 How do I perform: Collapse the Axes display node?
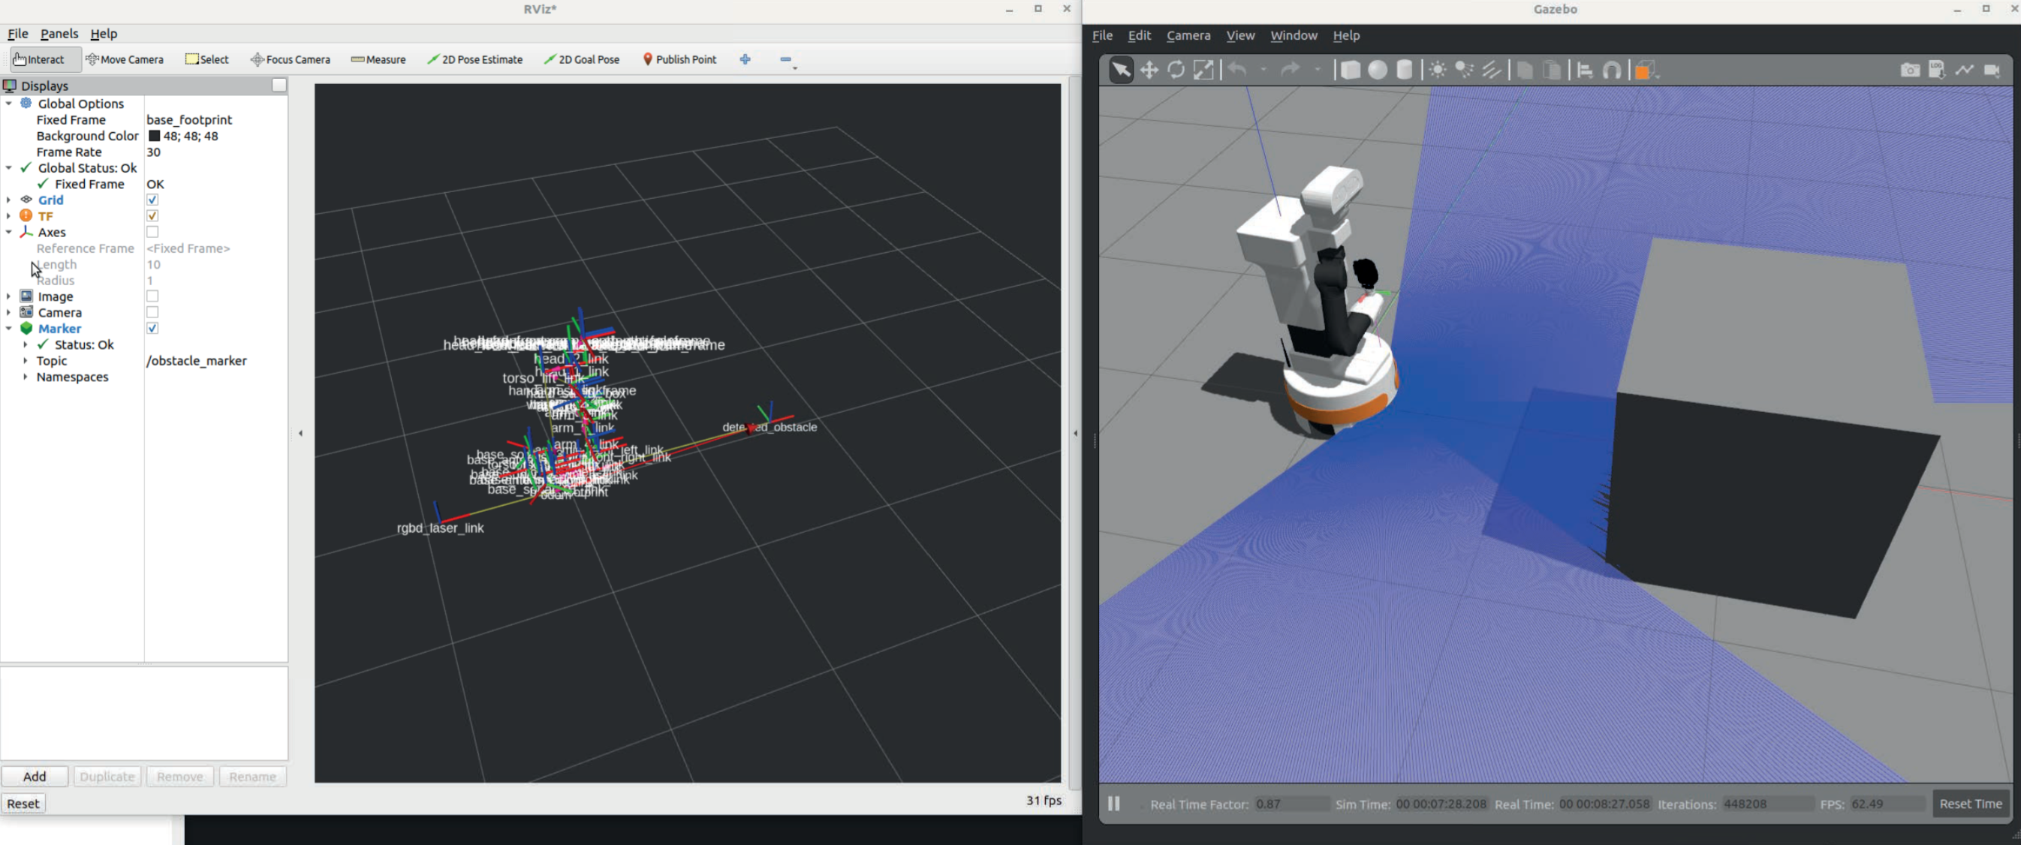(8, 232)
